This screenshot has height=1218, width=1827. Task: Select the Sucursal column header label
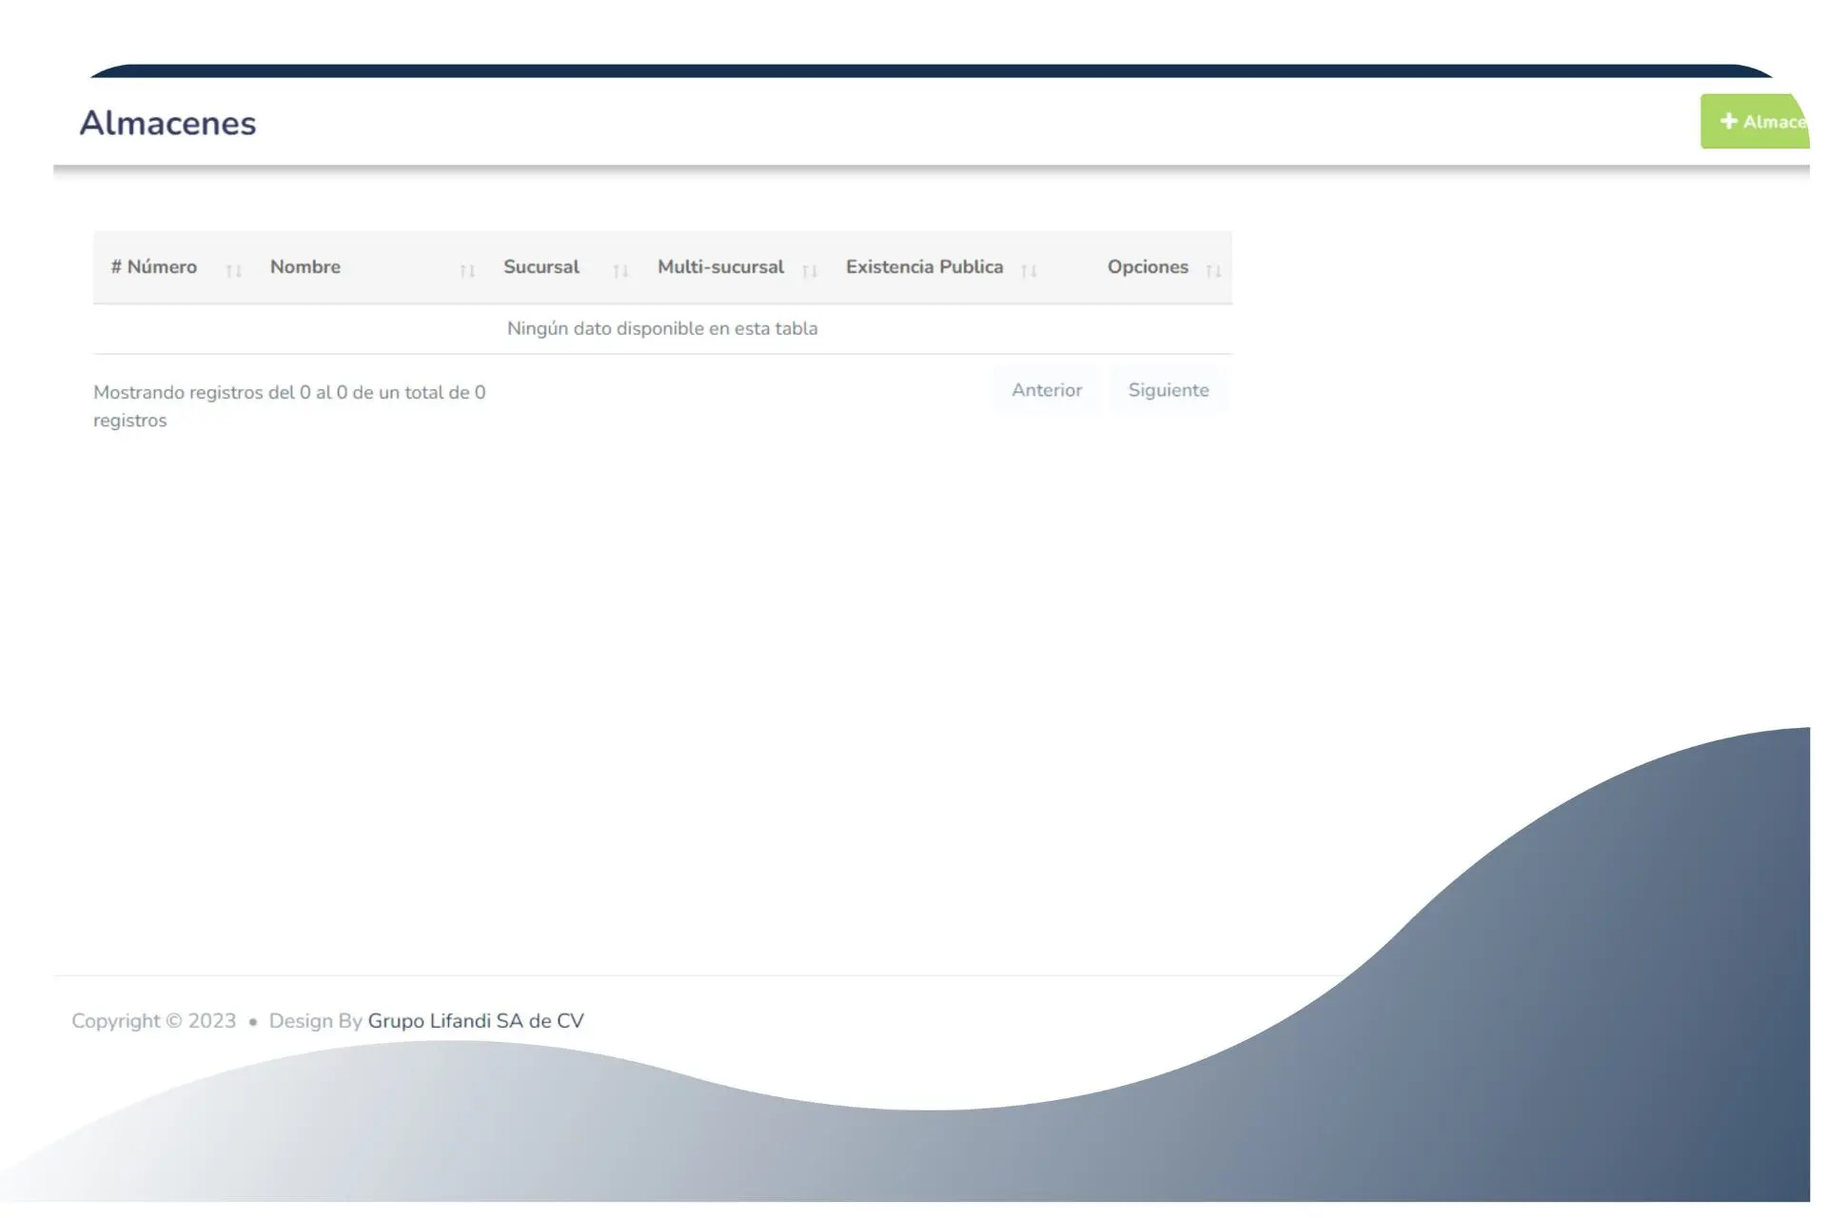coord(540,267)
